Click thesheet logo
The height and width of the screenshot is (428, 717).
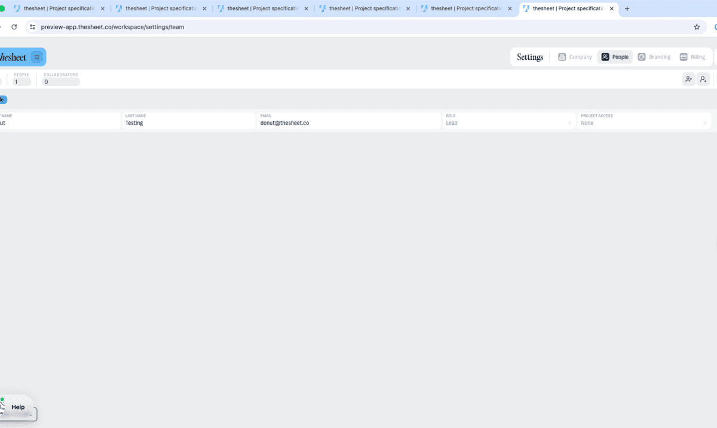[x=13, y=57]
